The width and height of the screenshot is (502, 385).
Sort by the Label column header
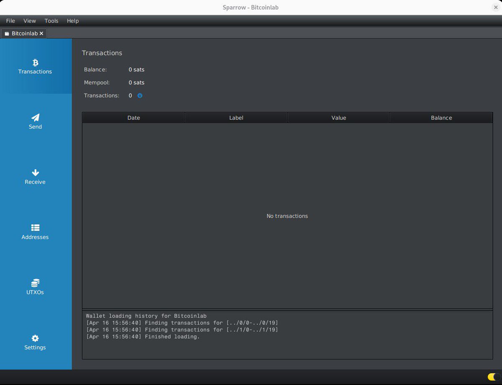(x=236, y=118)
